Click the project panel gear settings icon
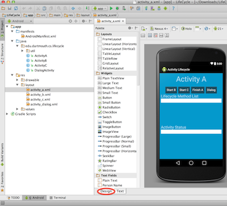This screenshot has height=206, width=227. [83, 21]
